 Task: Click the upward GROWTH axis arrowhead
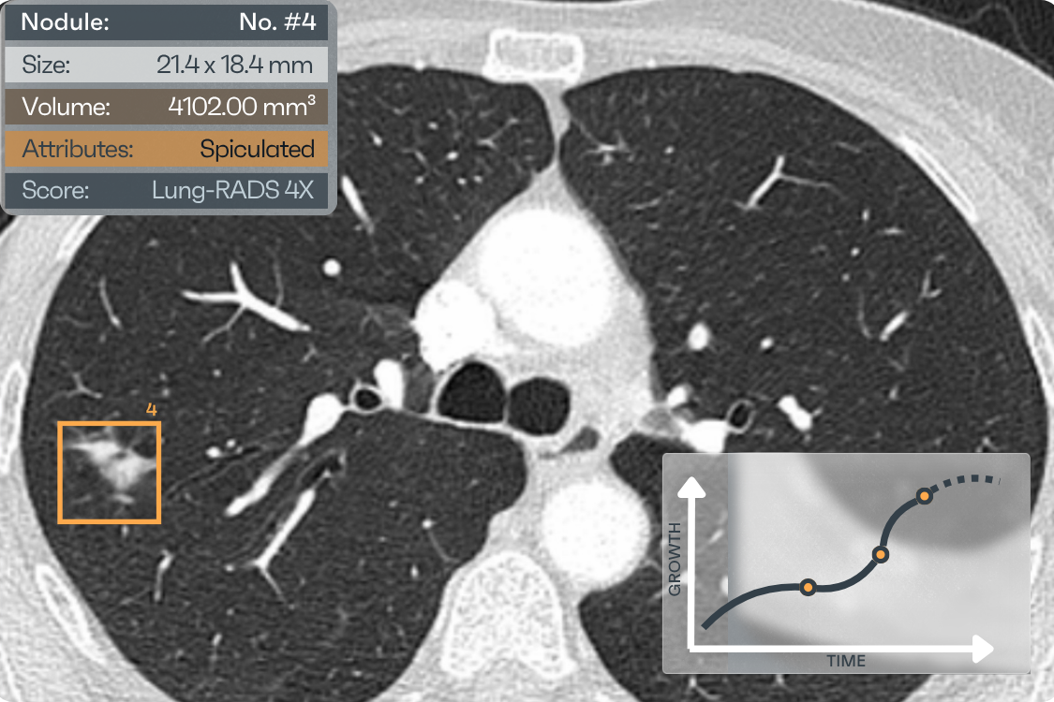[691, 487]
